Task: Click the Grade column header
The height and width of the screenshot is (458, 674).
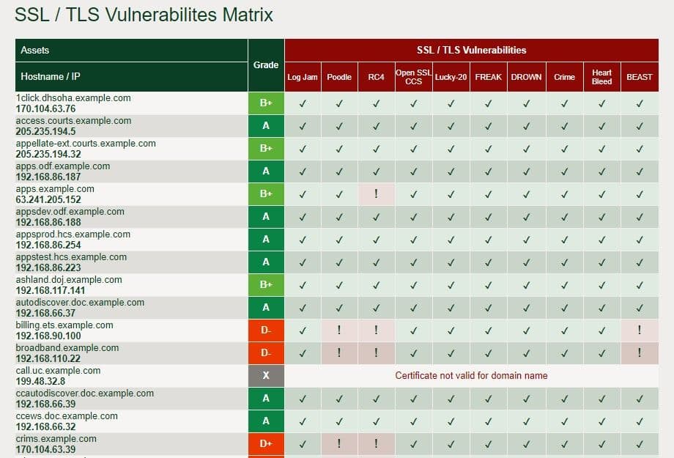Action: 266,64
